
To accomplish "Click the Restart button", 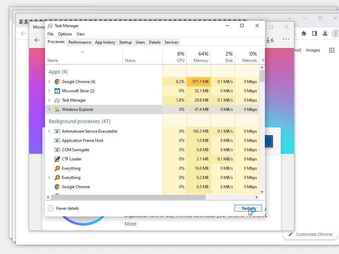I will coord(248,208).
